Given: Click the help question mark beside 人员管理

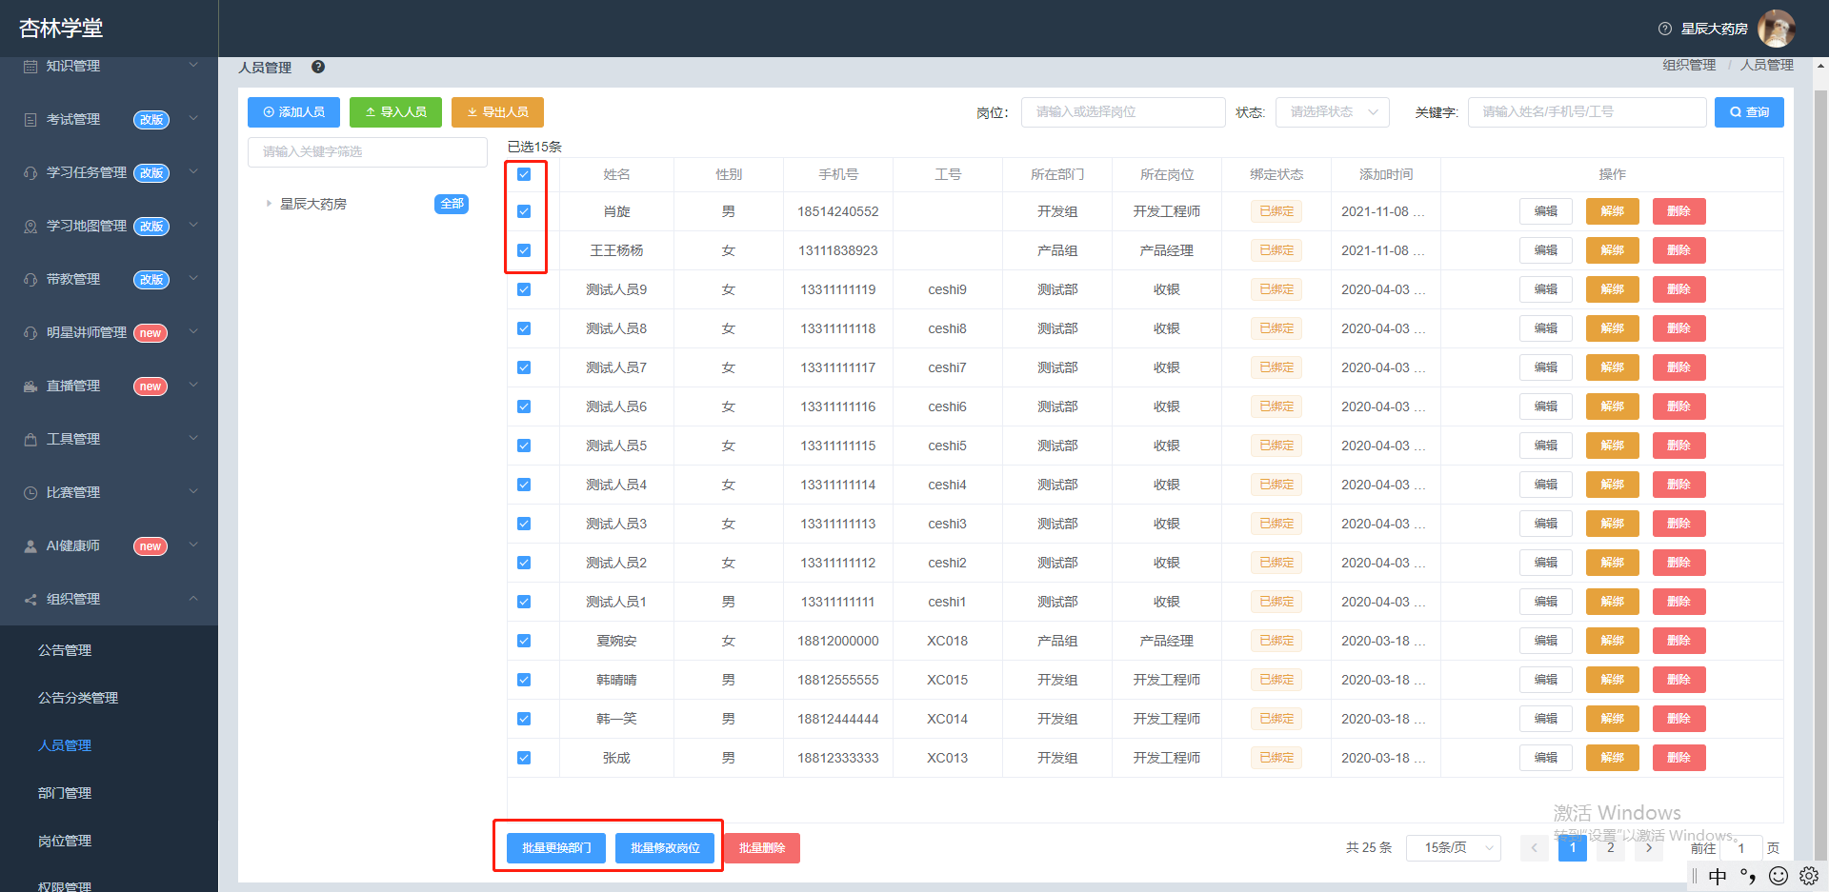Looking at the screenshot, I should [318, 67].
